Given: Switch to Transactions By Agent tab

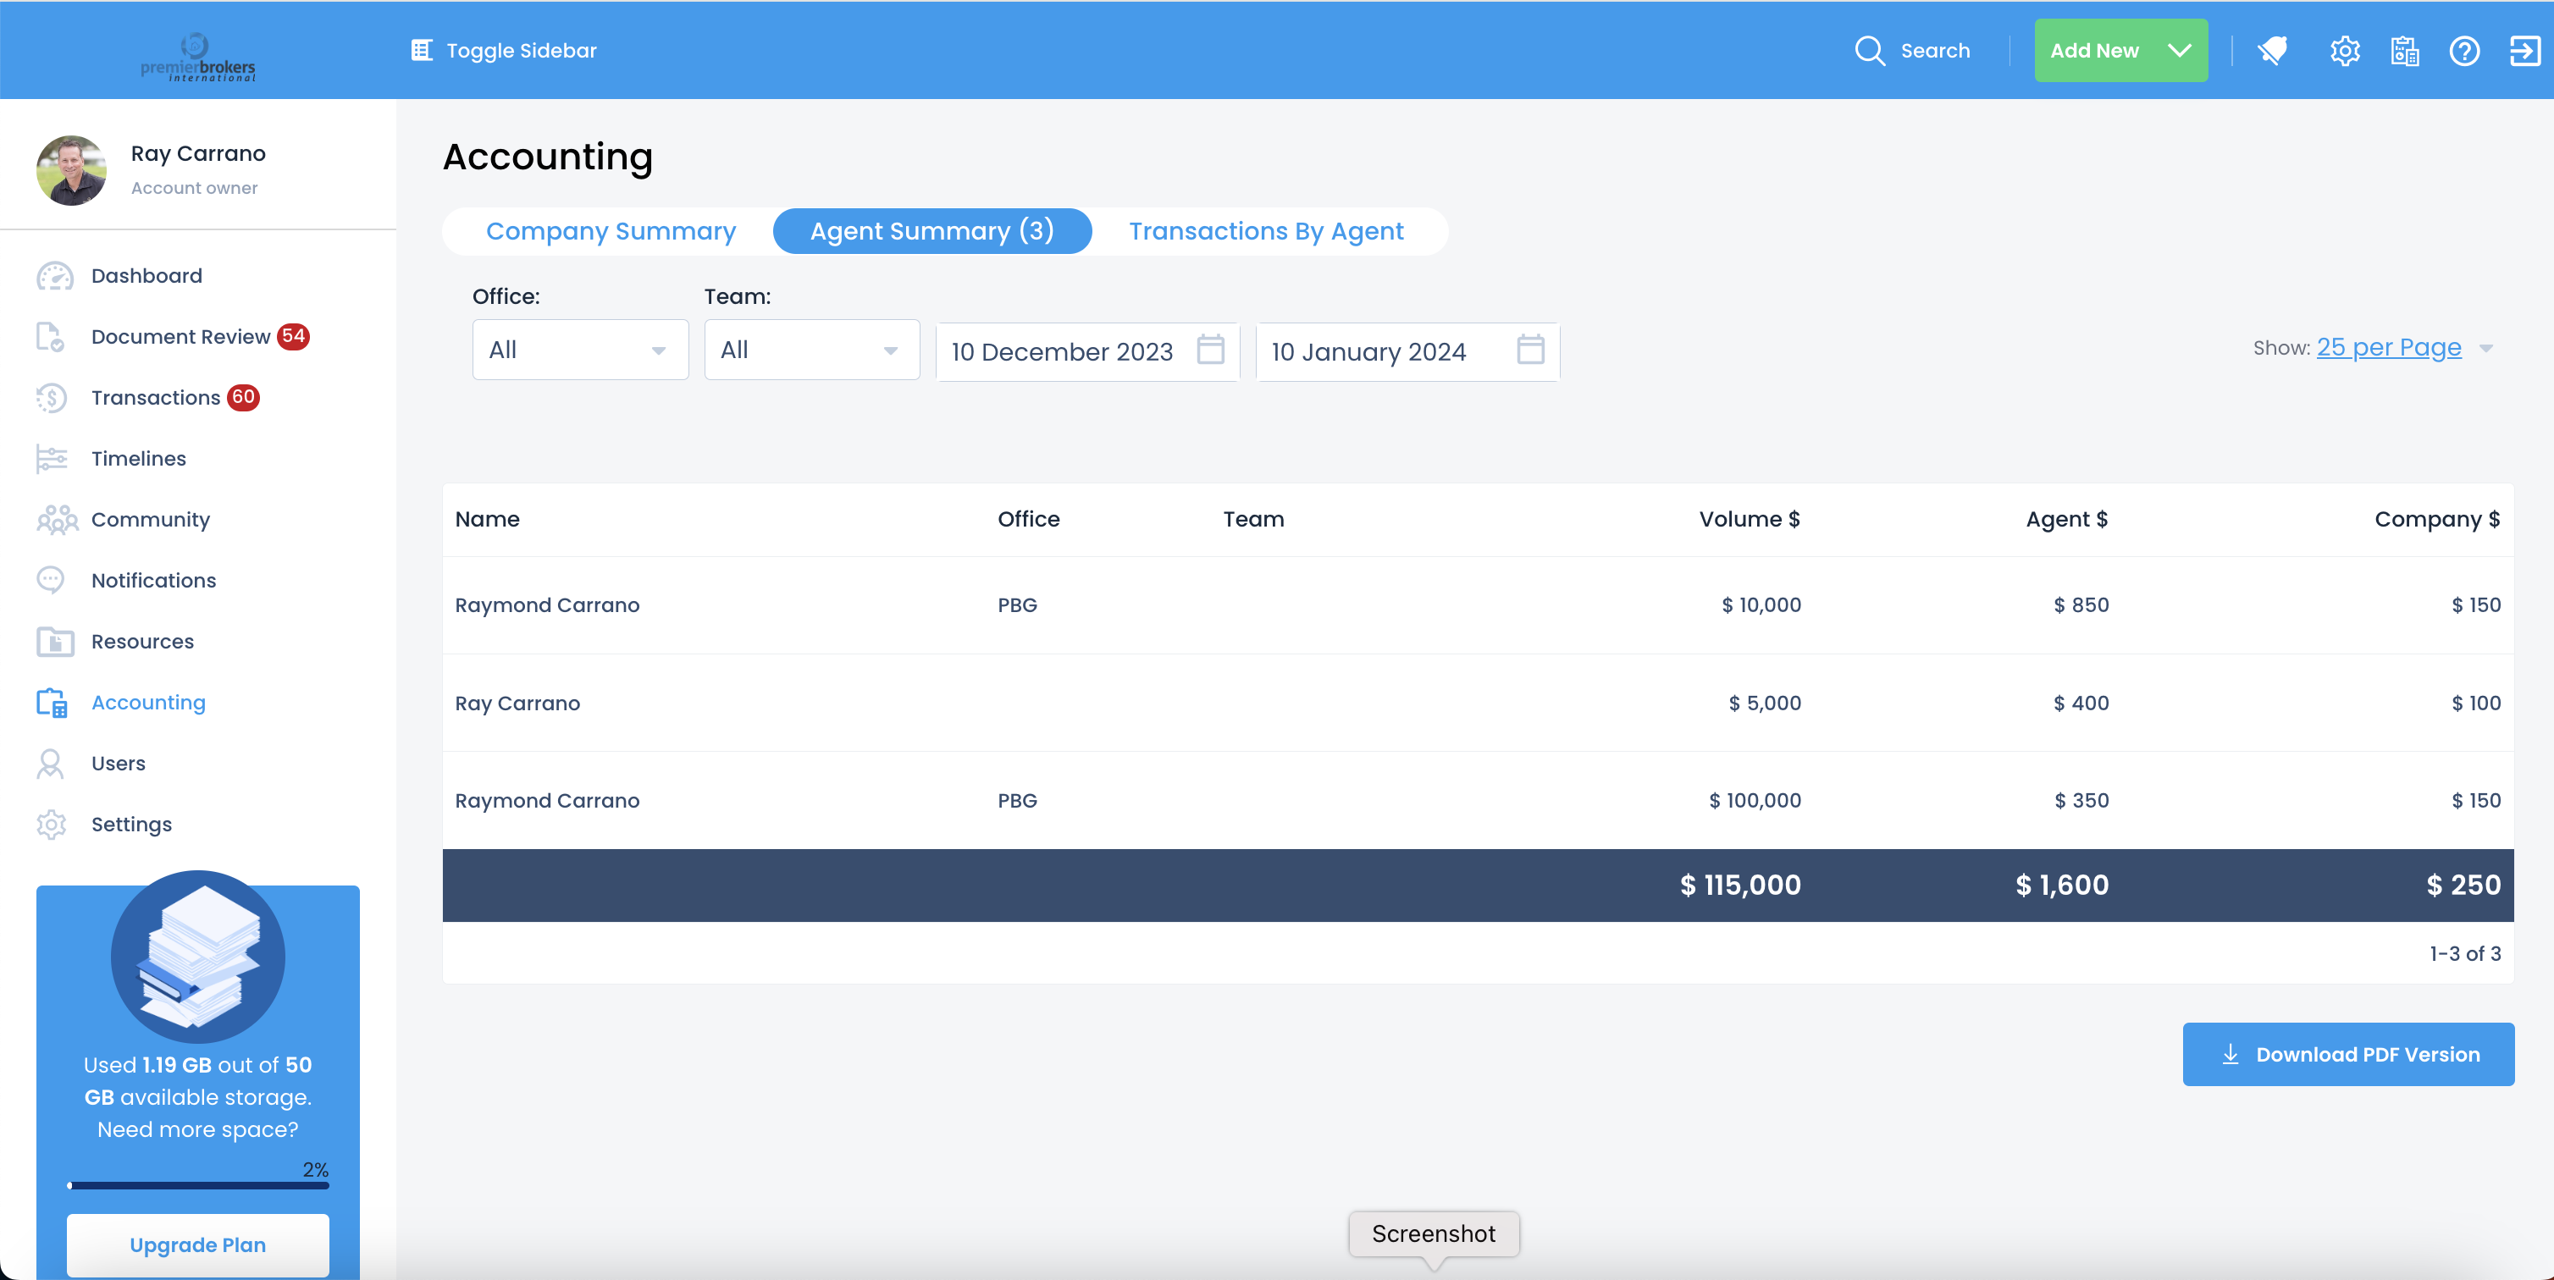Looking at the screenshot, I should click(x=1266, y=231).
